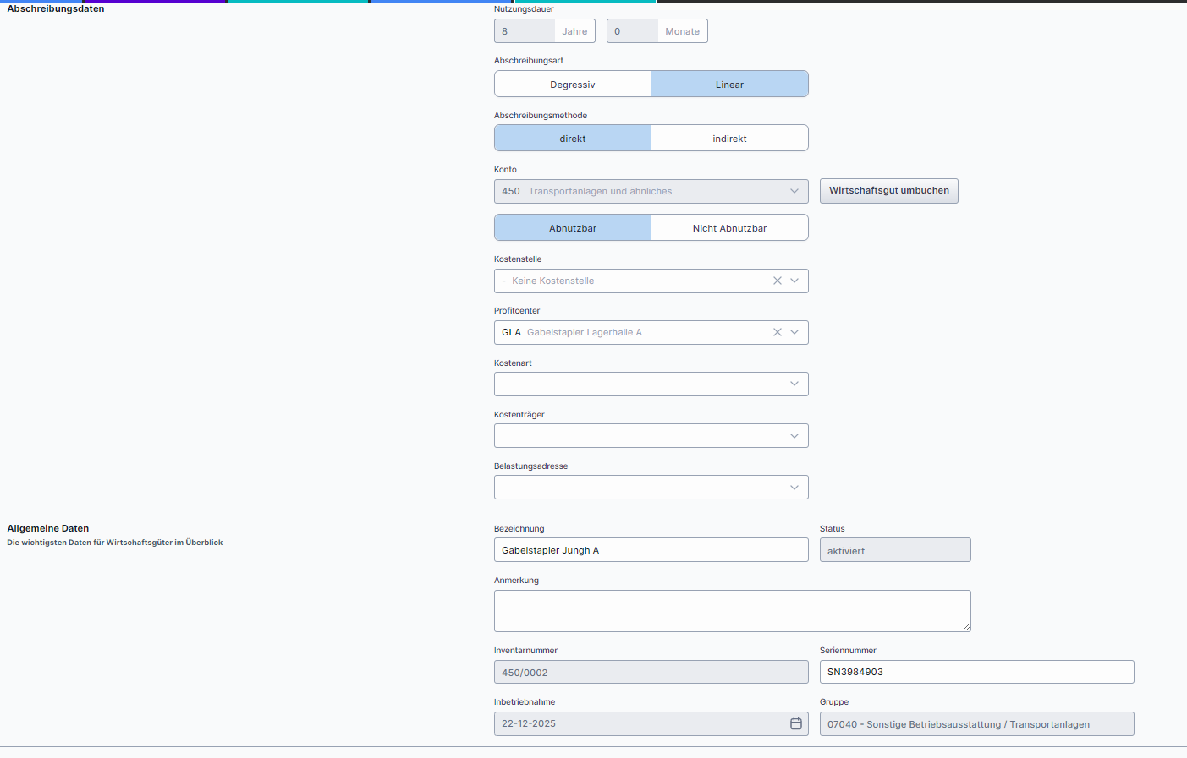Click the Wirtschaftsgut umbuchen button
1187x758 pixels.
click(888, 191)
